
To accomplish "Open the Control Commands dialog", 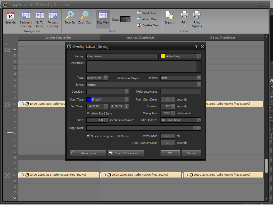I will (126, 153).
